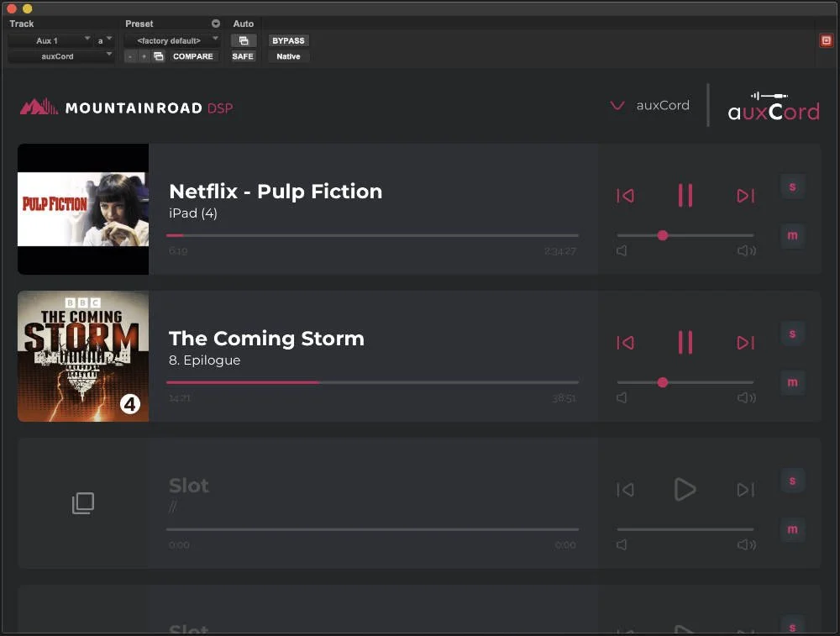Adjust Netflix - Pulp Fiction volume slider
The image size is (840, 636).
tap(685, 235)
